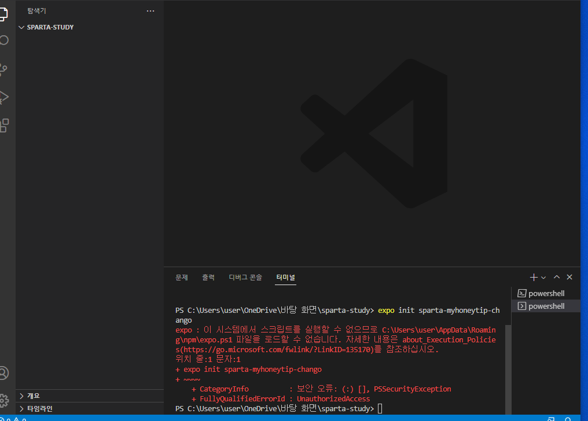Viewport: 588px width, 421px height.
Task: Expand the 타임라인 timeline section
Action: click(90, 409)
